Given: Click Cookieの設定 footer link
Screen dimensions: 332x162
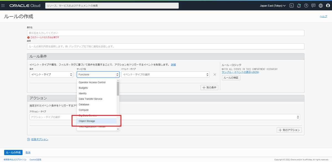Looking at the screenshot, I should 35,160.
